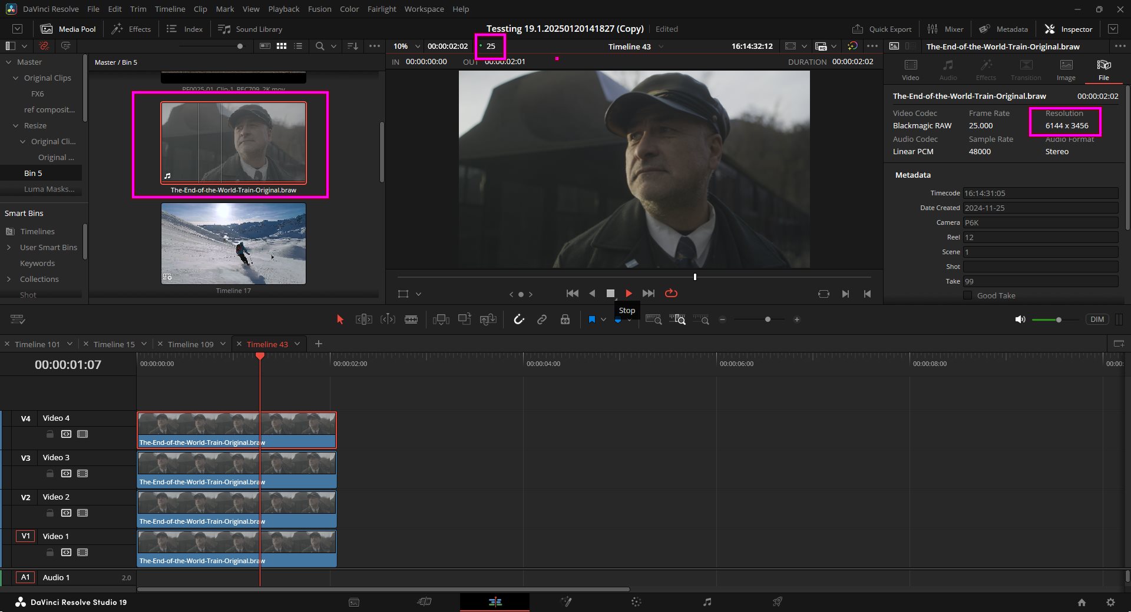The image size is (1131, 612).
Task: Expand the Collections smart bin
Action: pos(9,279)
